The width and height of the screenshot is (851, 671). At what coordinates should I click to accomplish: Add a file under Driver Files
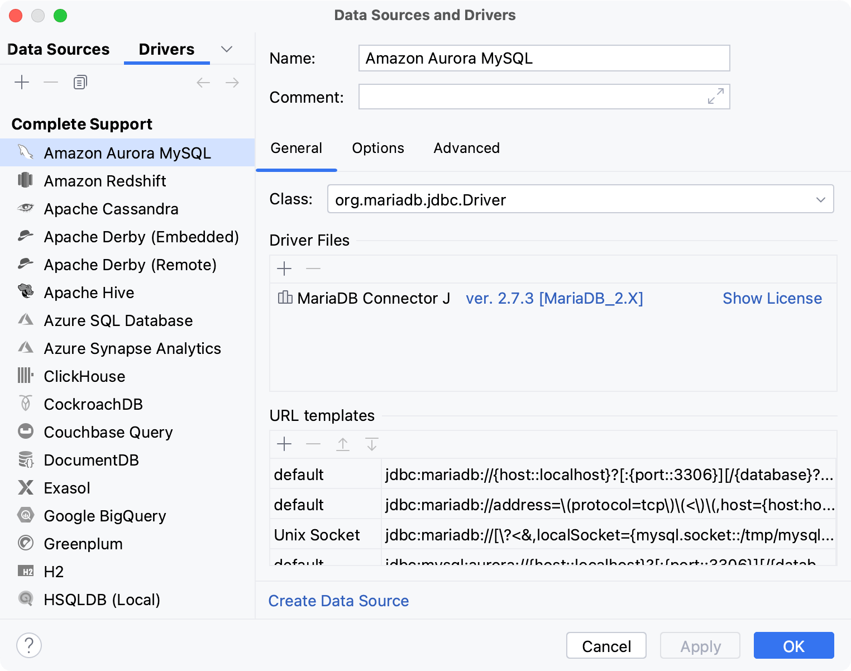click(284, 269)
